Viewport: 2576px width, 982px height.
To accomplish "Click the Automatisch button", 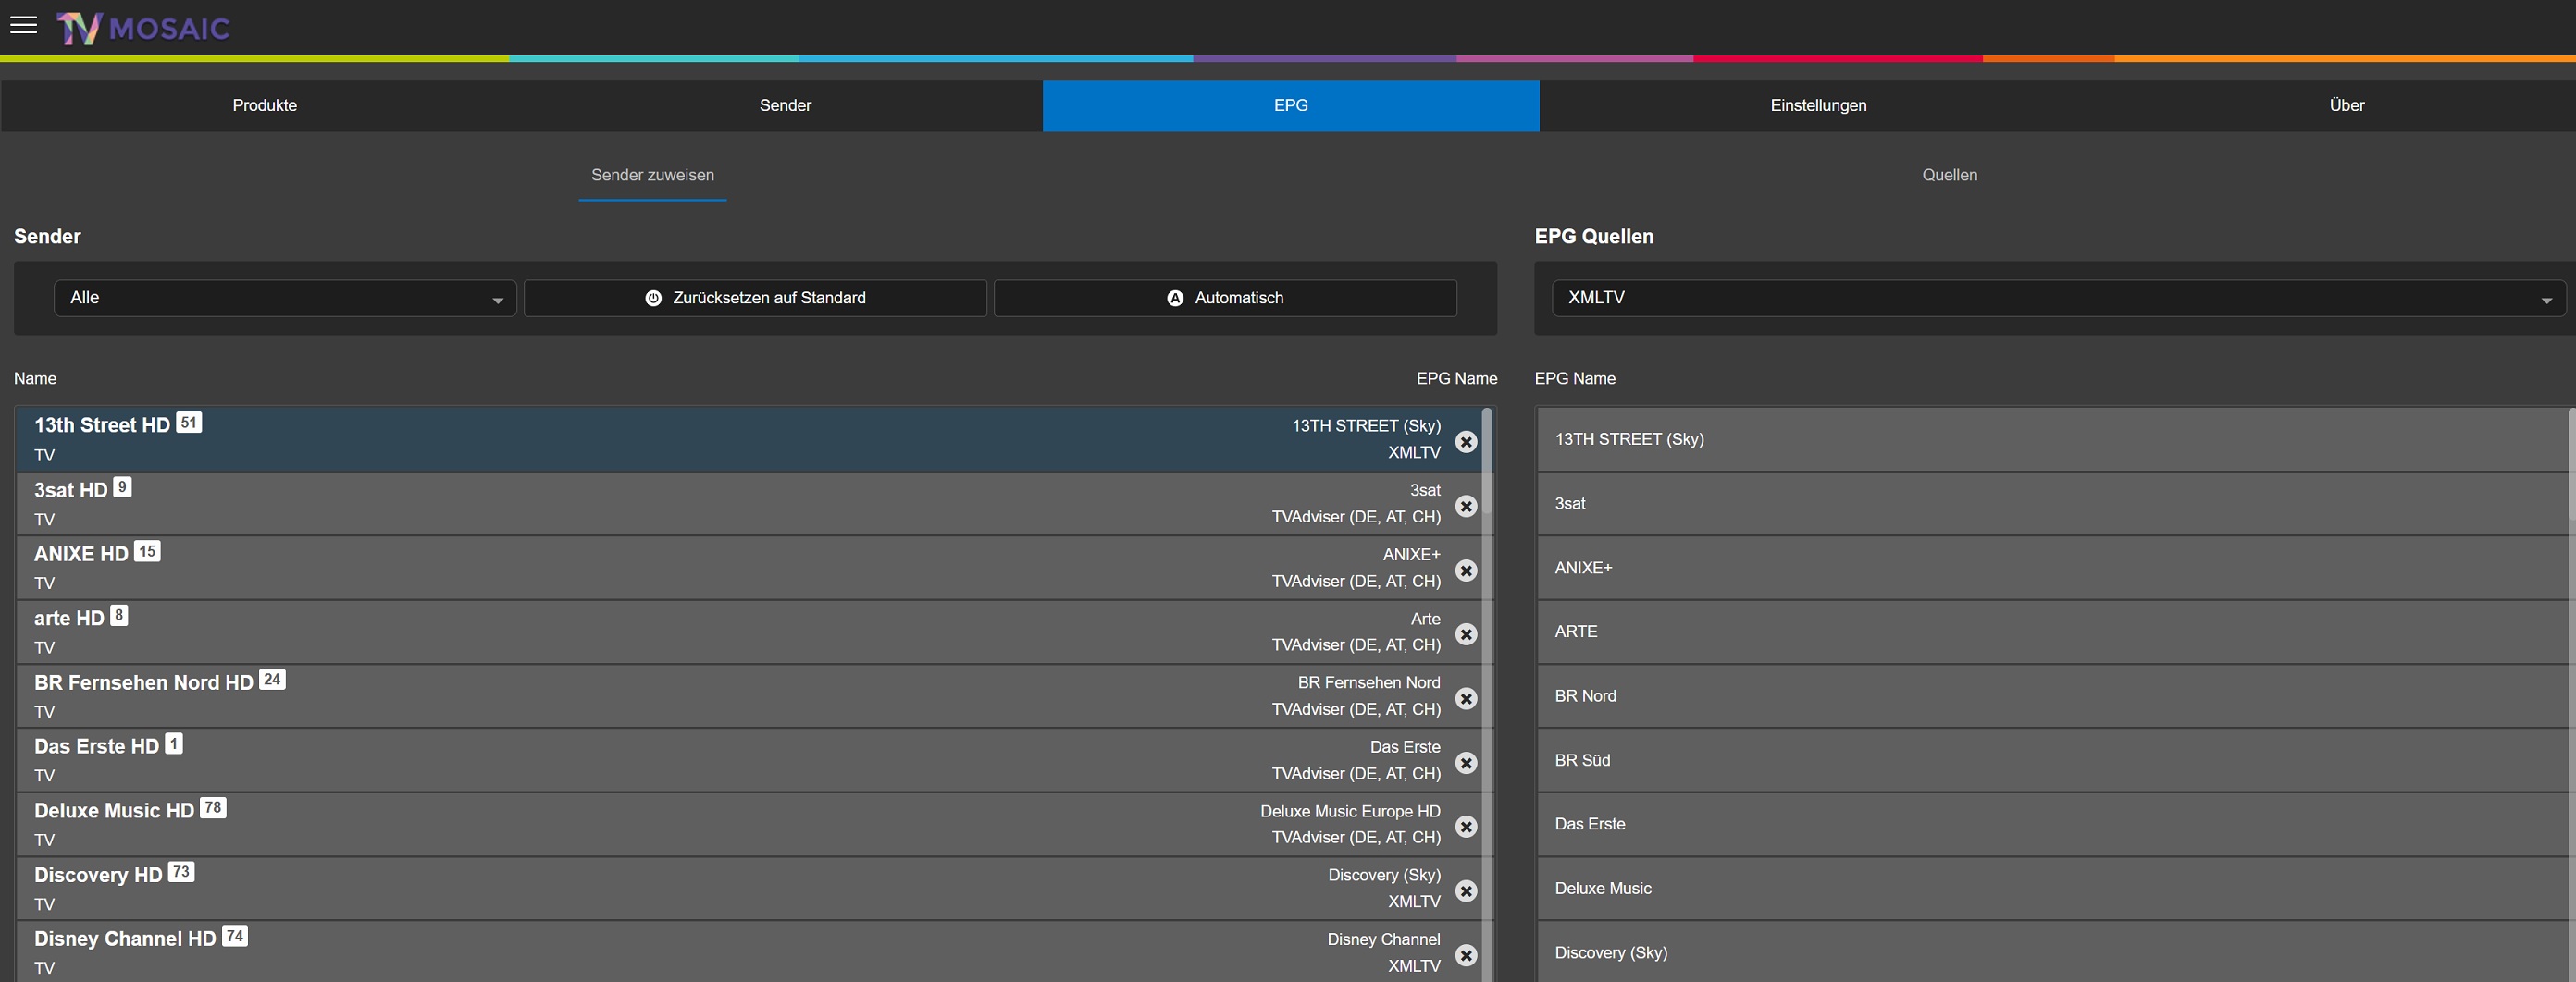I will [1225, 298].
